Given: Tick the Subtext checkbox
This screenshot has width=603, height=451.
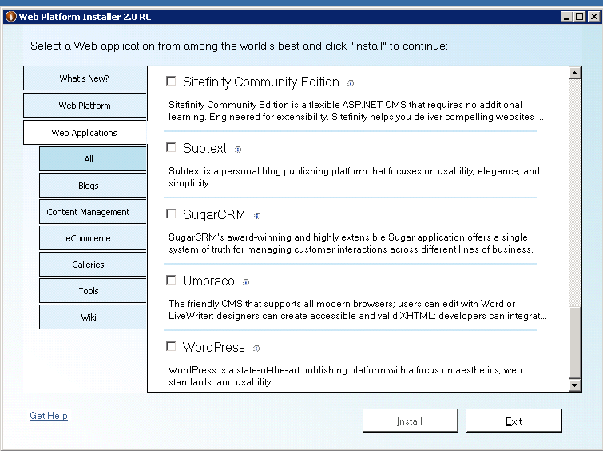Looking at the screenshot, I should pos(171,147).
